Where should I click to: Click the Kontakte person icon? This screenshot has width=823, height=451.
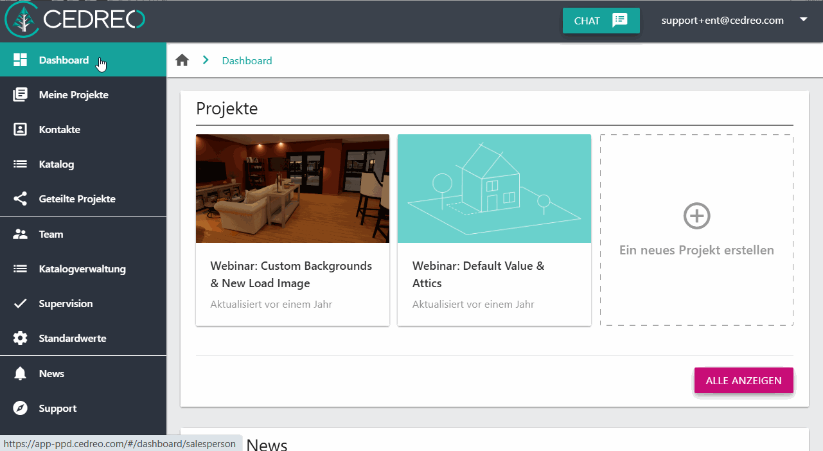pyautogui.click(x=21, y=129)
